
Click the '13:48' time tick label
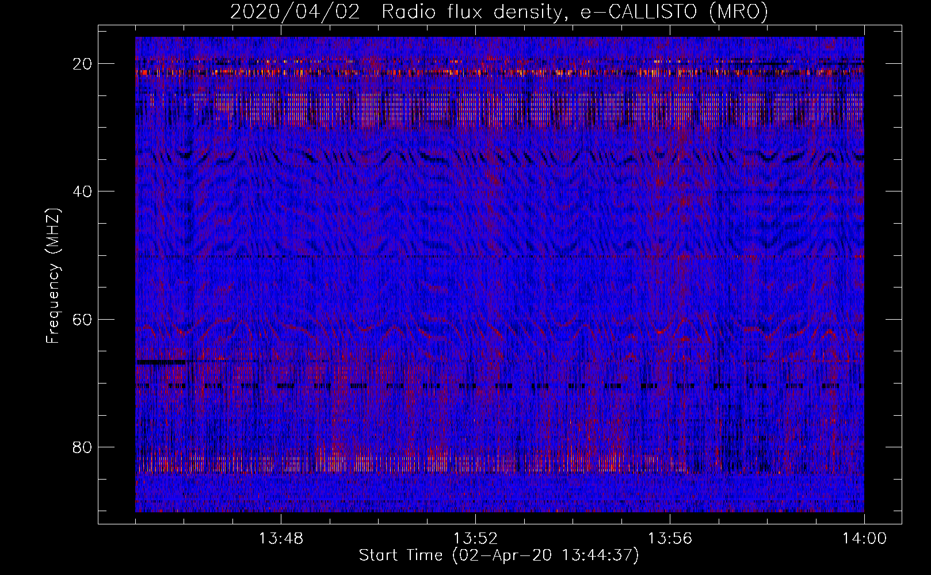[281, 539]
